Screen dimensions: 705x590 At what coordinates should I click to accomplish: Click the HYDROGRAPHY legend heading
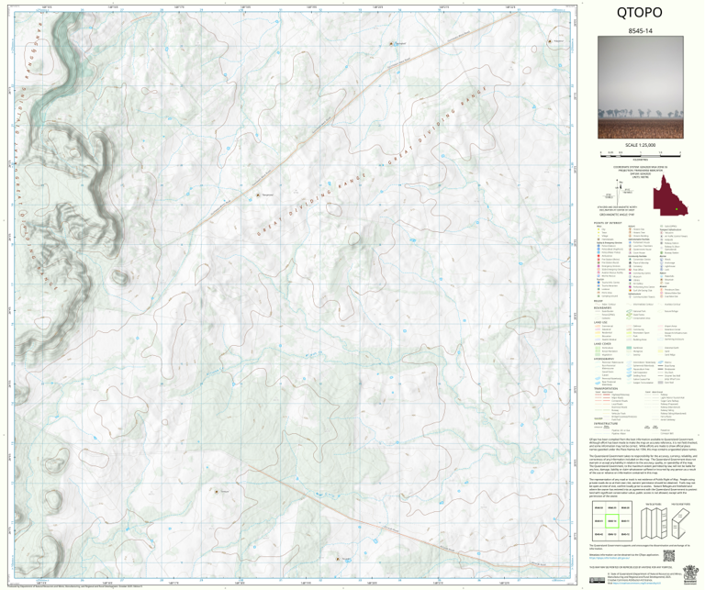pyautogui.click(x=606, y=359)
